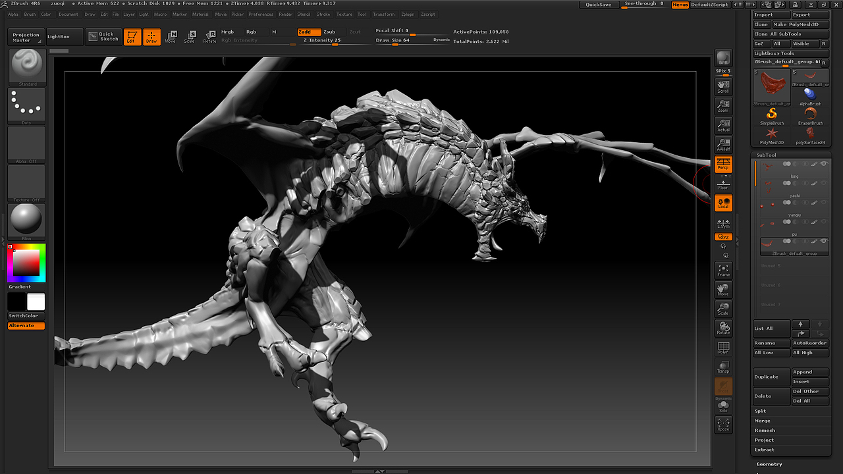Viewport: 843px width, 474px height.
Task: Click the AutoReorder button
Action: [x=810, y=343]
